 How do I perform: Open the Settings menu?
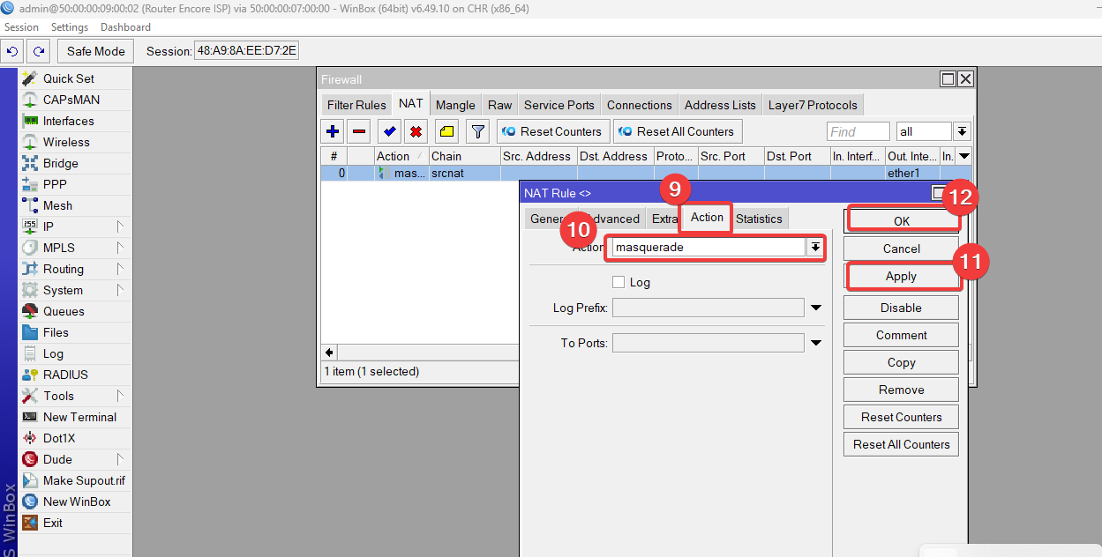70,27
